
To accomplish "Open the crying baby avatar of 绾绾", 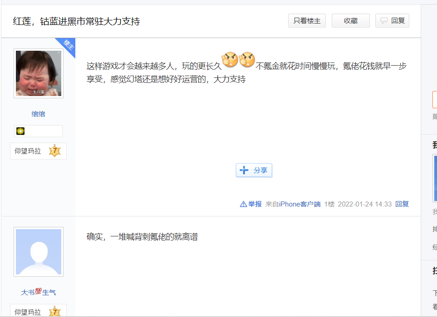I will pyautogui.click(x=39, y=73).
